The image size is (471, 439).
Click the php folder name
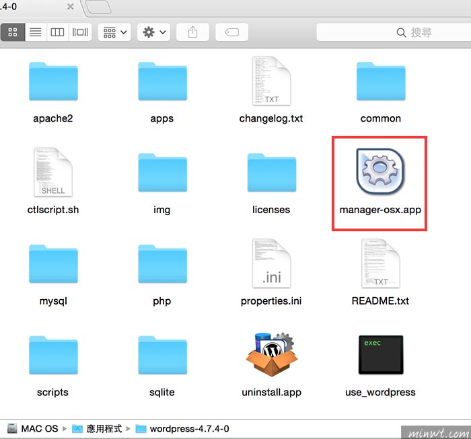[162, 301]
